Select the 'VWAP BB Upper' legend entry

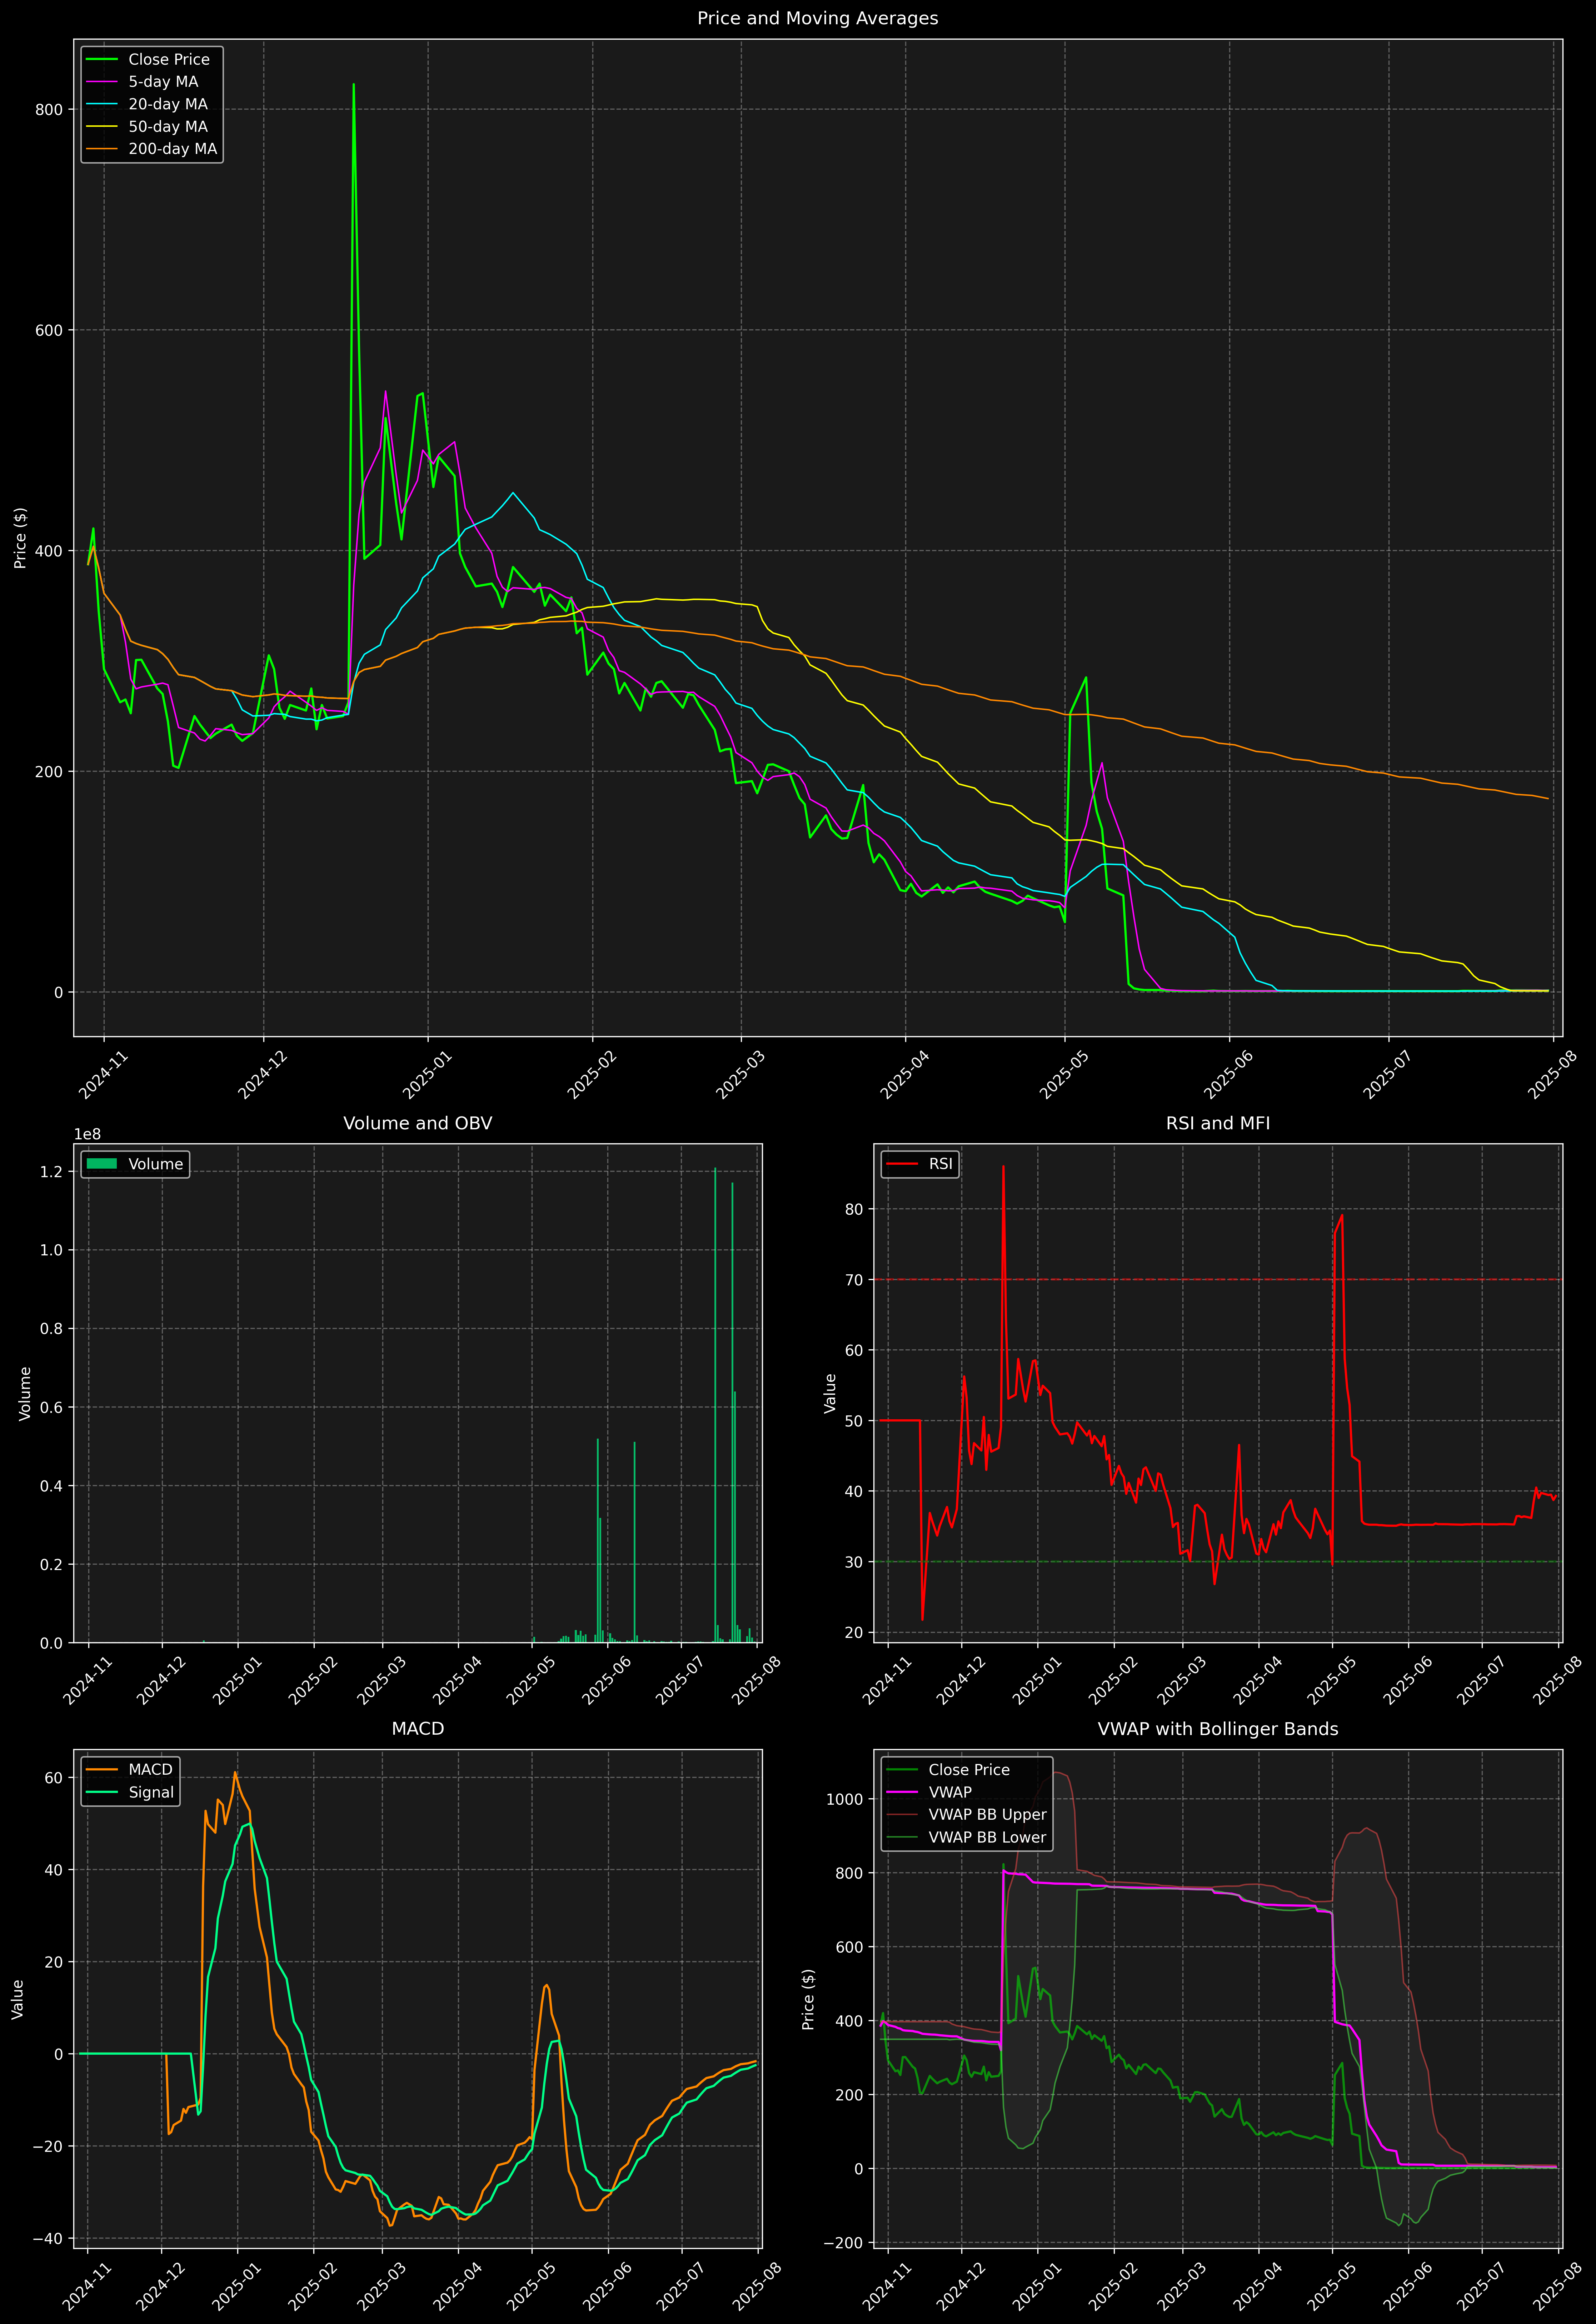pyautogui.click(x=988, y=1815)
